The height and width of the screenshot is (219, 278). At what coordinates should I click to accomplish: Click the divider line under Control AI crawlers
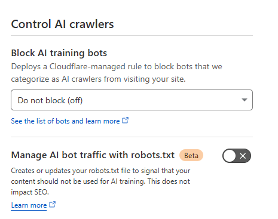pos(132,36)
